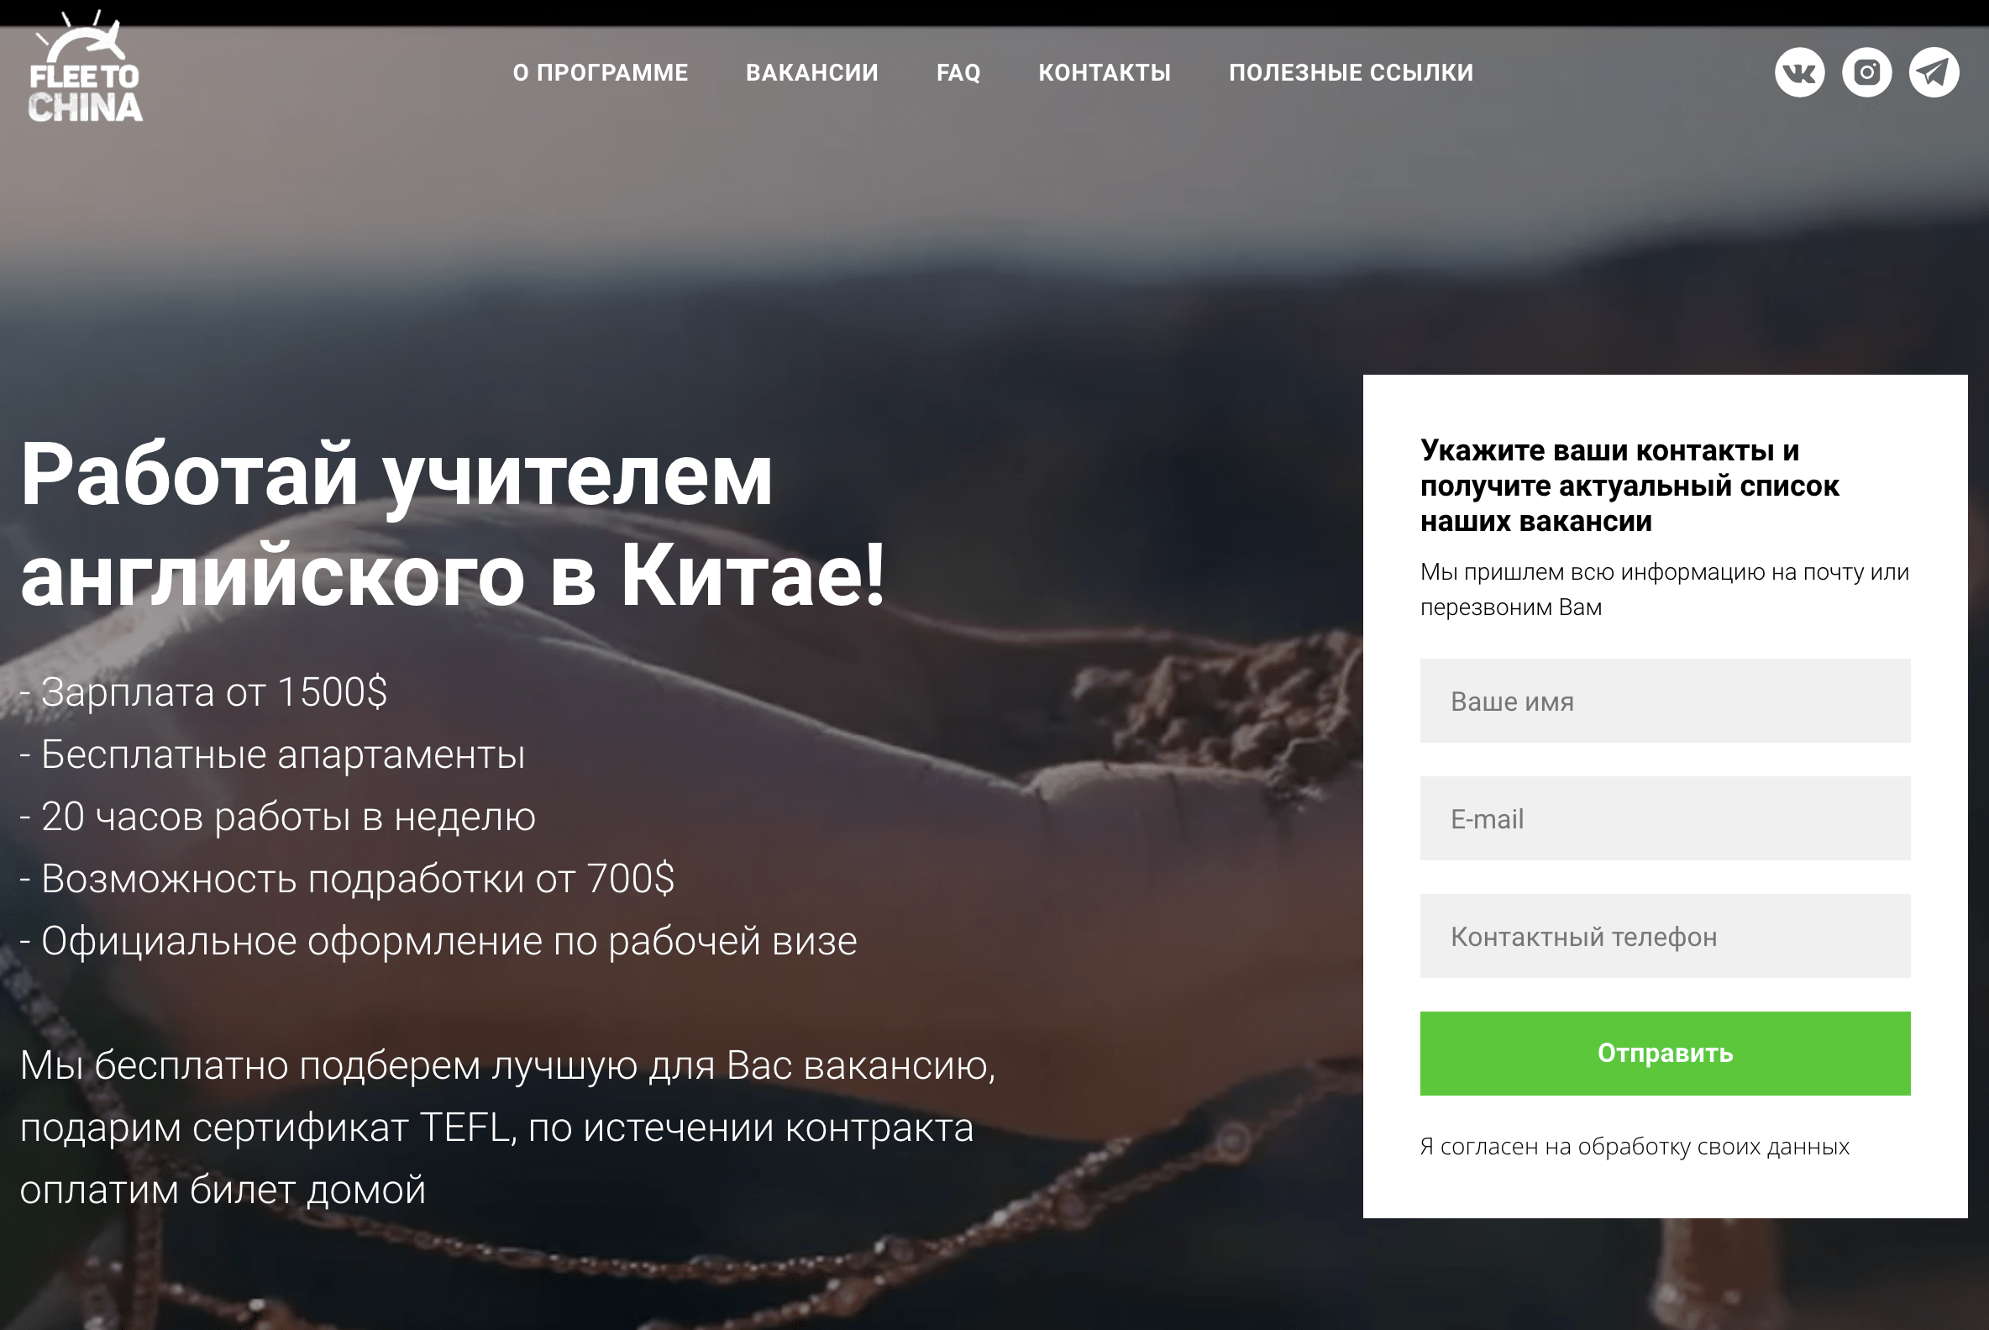Open the FAQ menu link
Screen dimensions: 1989x1330
(958, 73)
